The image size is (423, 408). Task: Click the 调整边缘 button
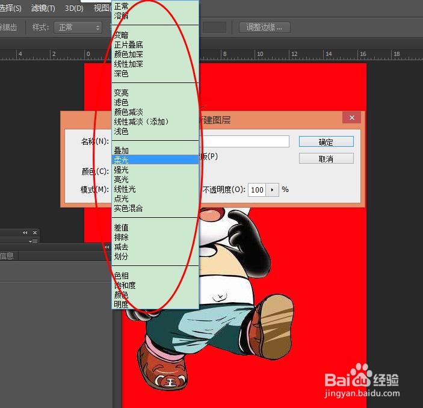tap(264, 28)
